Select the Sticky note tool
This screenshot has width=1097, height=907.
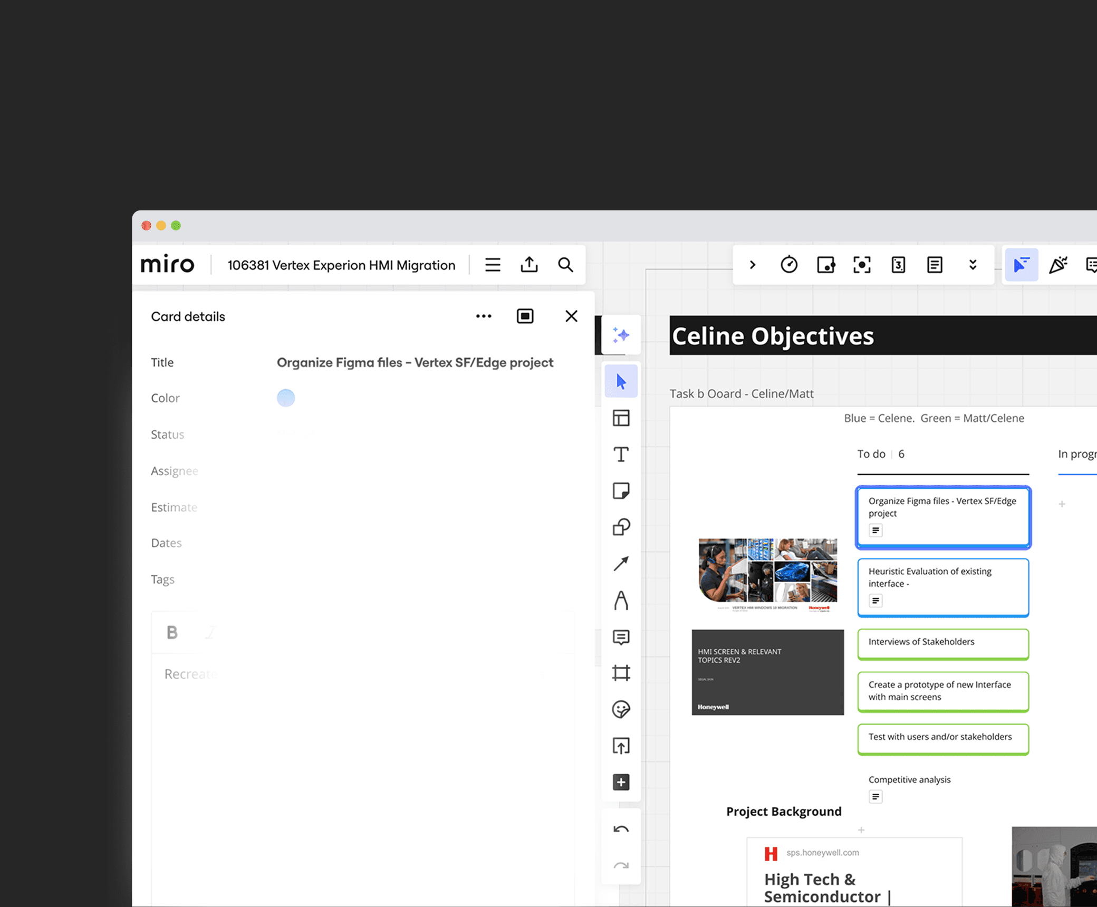pyautogui.click(x=621, y=491)
